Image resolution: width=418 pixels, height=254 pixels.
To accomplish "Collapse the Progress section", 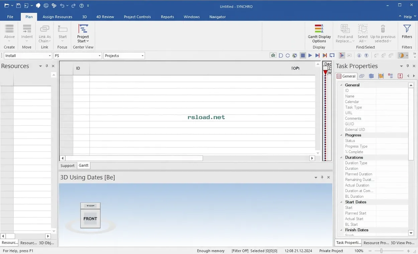I will (x=341, y=135).
